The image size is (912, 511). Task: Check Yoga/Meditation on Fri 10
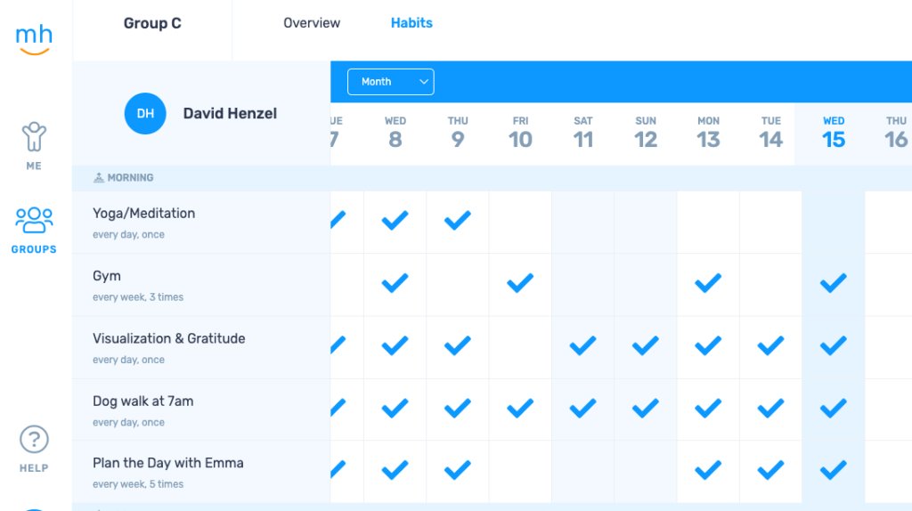tap(520, 222)
